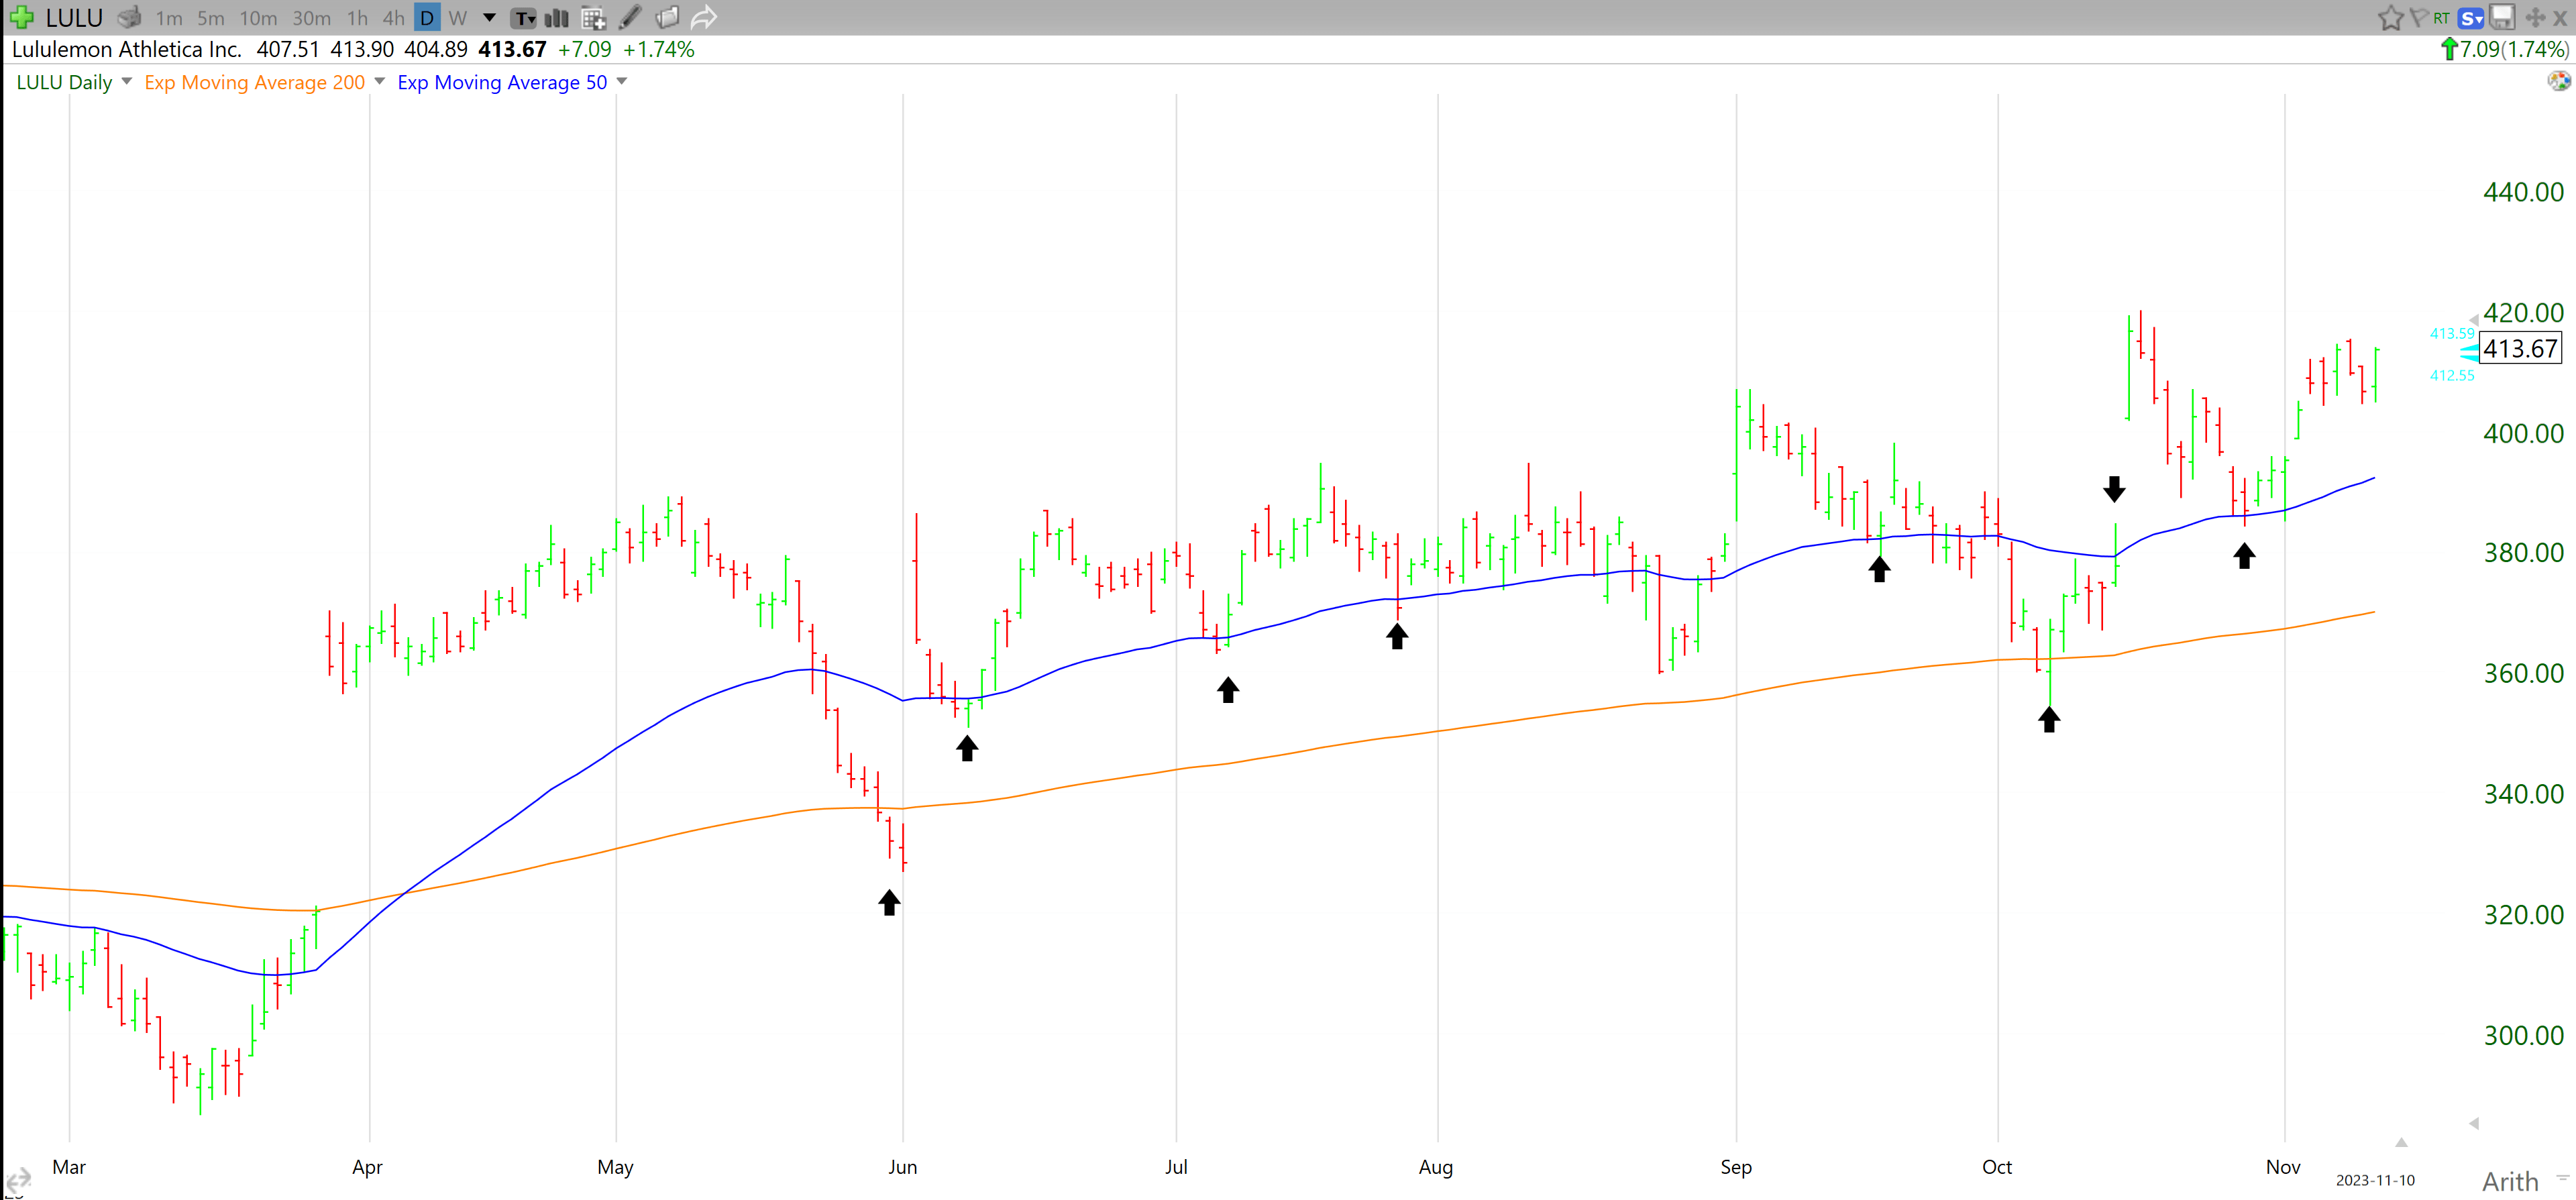Image resolution: width=2576 pixels, height=1200 pixels.
Task: Save the chart with the disk icon
Action: point(2503,17)
